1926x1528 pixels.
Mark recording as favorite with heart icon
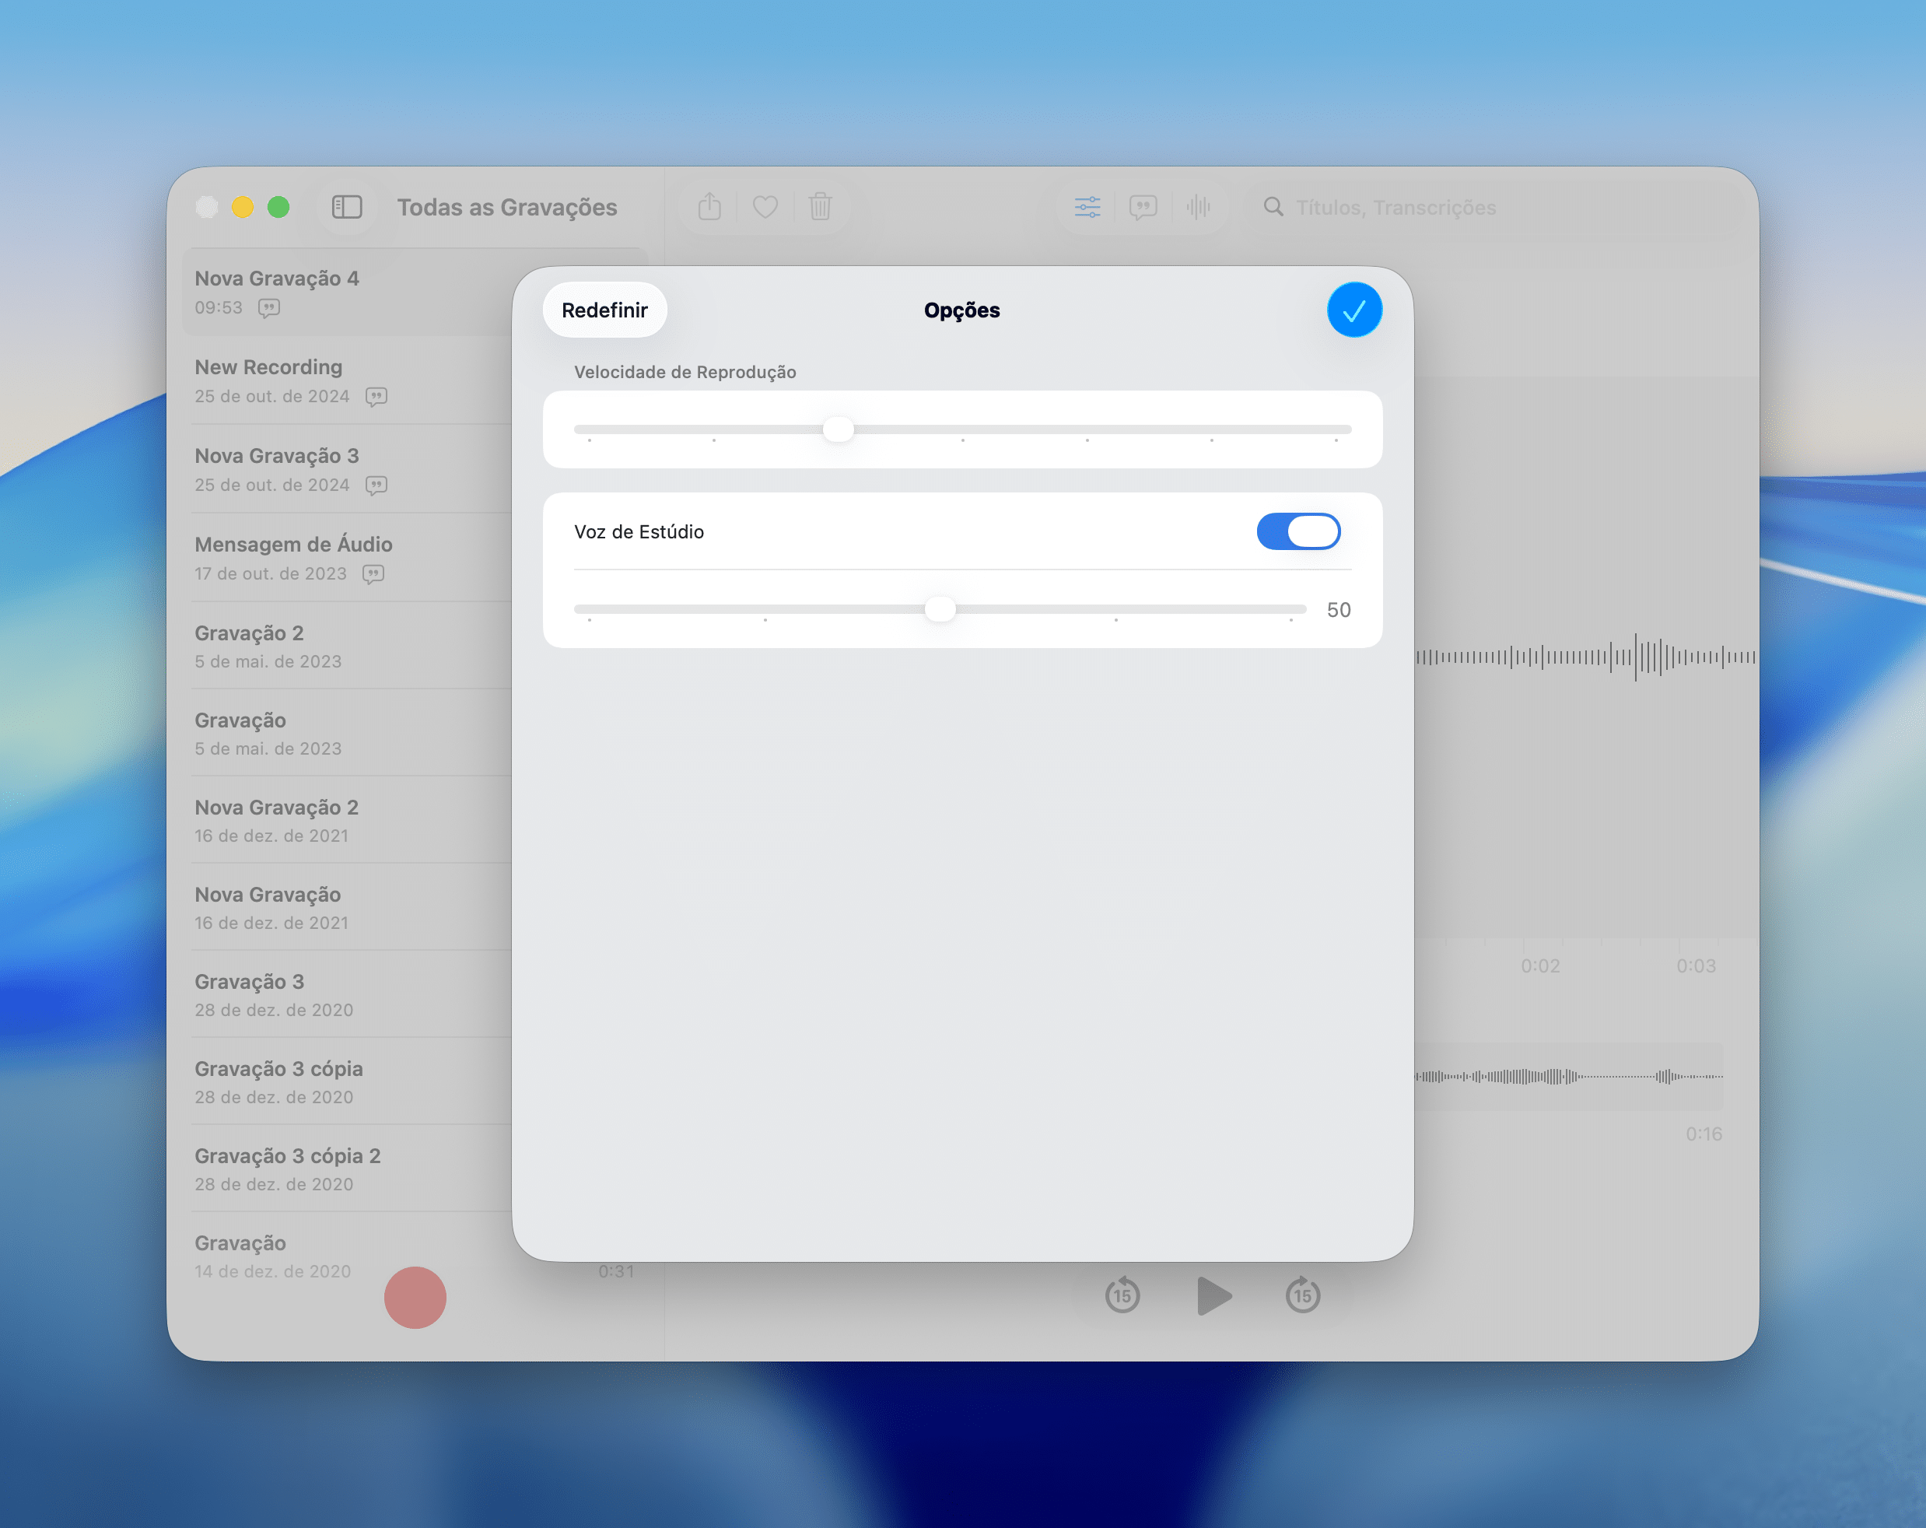(x=765, y=207)
